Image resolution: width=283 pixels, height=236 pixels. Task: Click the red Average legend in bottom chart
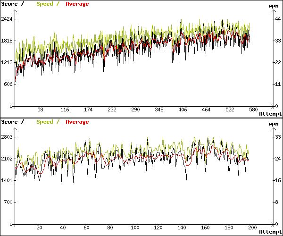pos(77,122)
